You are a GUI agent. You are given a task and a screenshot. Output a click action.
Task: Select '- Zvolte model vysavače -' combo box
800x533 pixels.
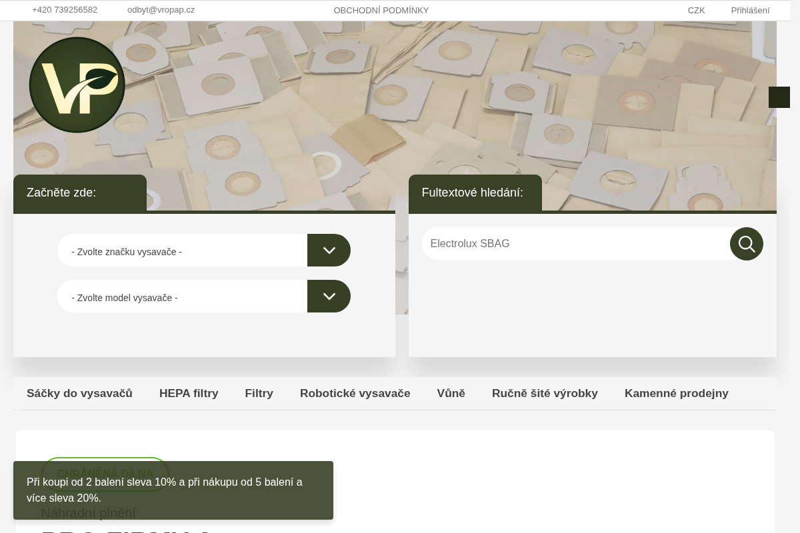point(204,296)
